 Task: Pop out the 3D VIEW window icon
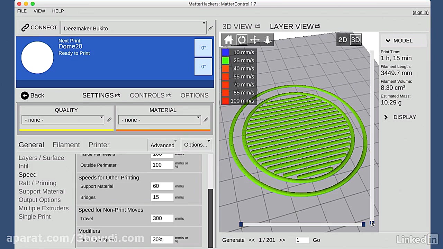click(x=257, y=26)
